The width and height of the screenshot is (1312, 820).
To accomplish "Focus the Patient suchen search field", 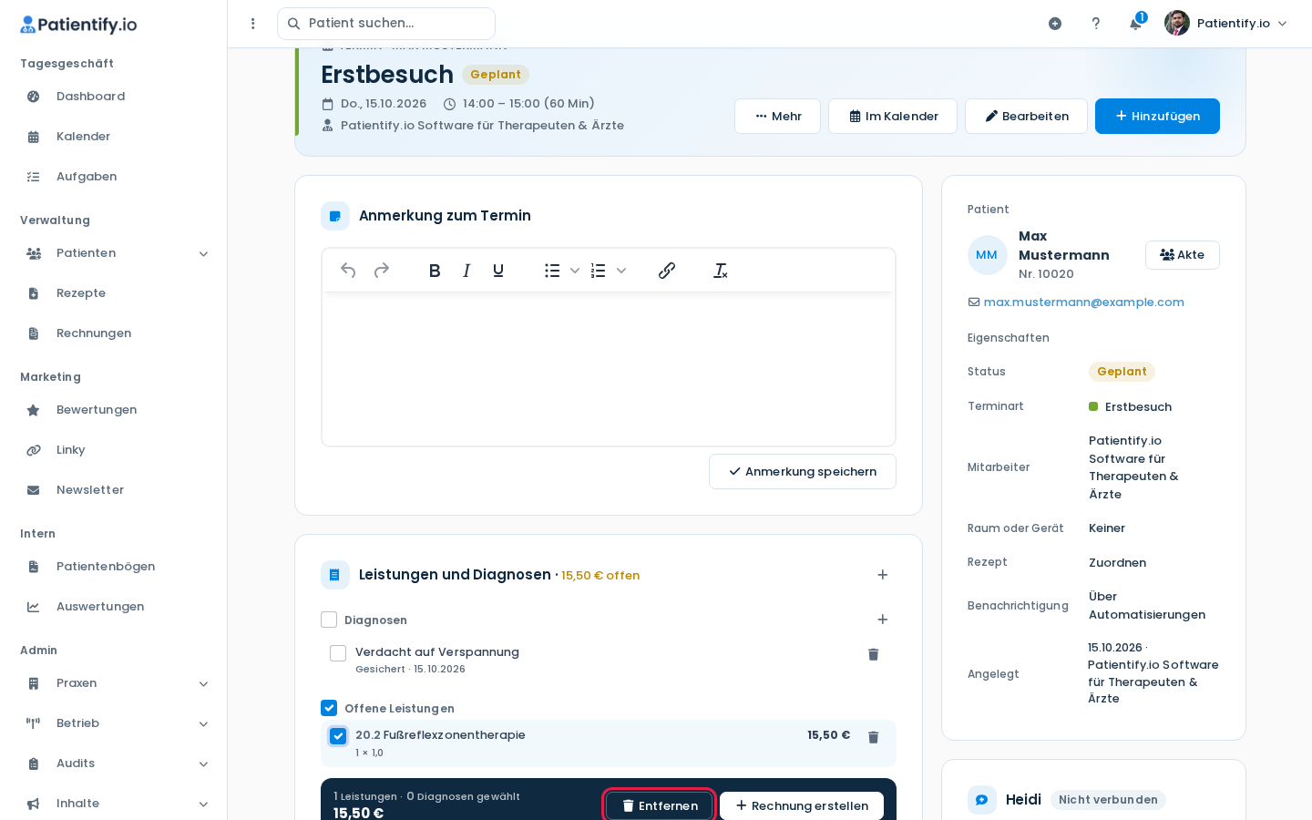I will 386,24.
